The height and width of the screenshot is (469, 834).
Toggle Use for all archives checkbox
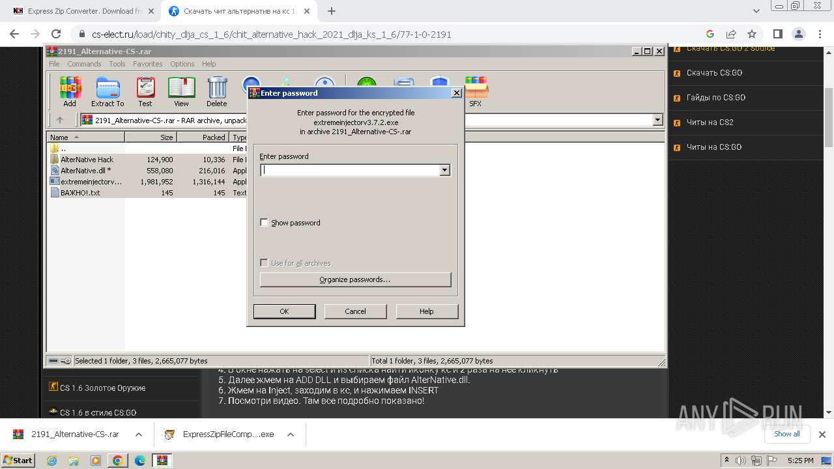pos(264,263)
